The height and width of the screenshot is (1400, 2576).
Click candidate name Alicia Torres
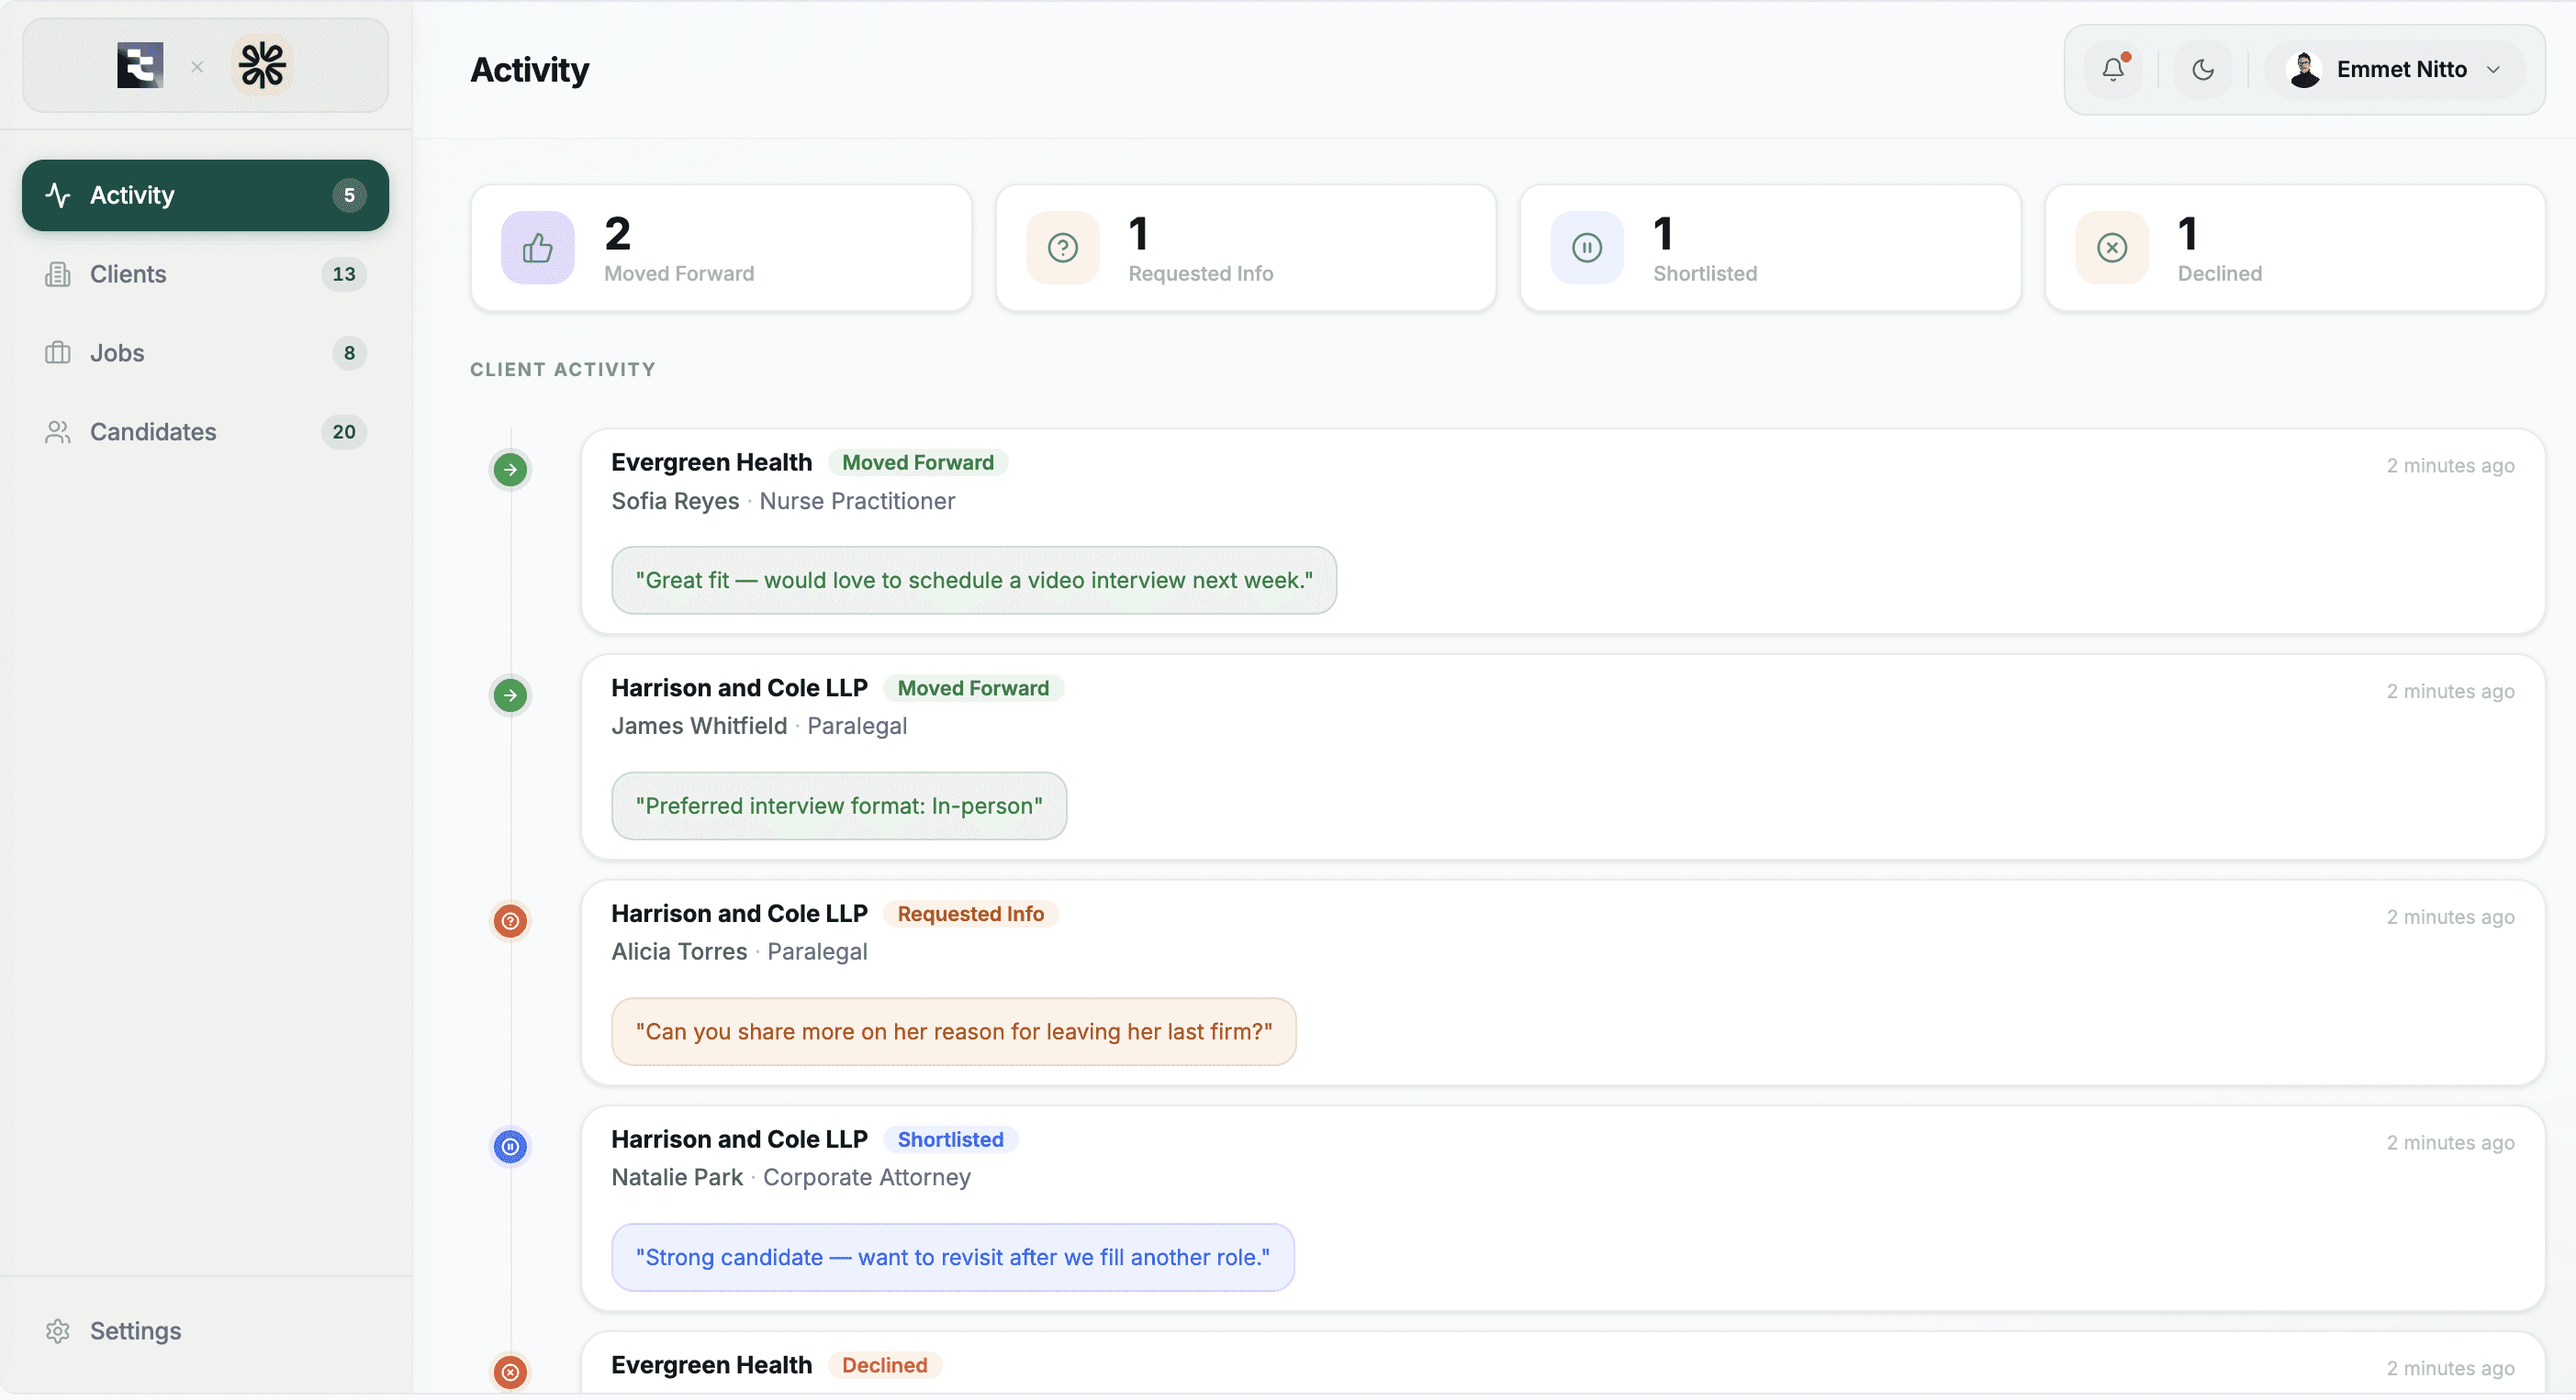[x=679, y=952]
